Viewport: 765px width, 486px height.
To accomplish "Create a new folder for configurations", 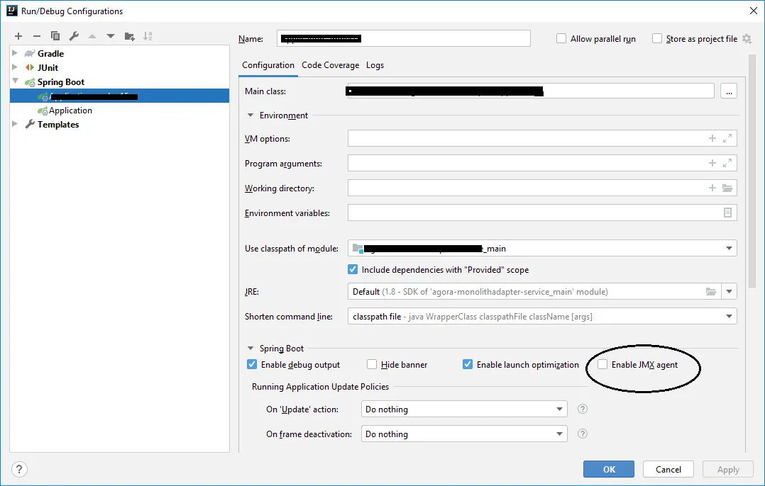I will coord(131,36).
